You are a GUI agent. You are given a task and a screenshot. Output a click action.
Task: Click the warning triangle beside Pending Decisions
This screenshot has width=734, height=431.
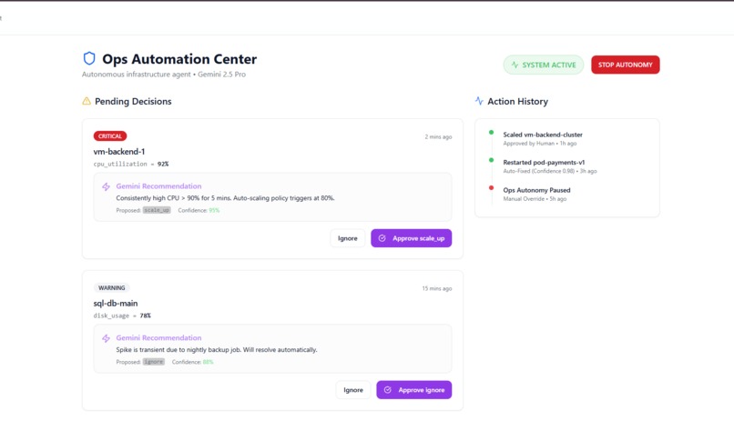tap(87, 101)
